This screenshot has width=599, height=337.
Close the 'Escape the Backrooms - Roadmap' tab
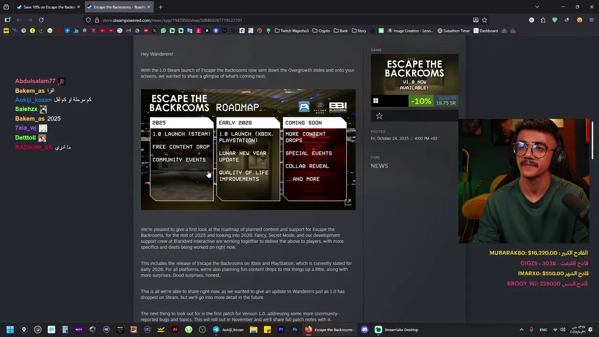(149, 7)
